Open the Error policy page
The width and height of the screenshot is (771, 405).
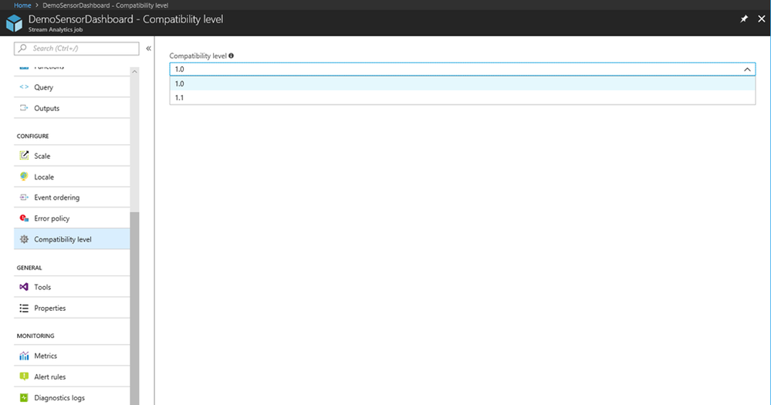pos(72,218)
